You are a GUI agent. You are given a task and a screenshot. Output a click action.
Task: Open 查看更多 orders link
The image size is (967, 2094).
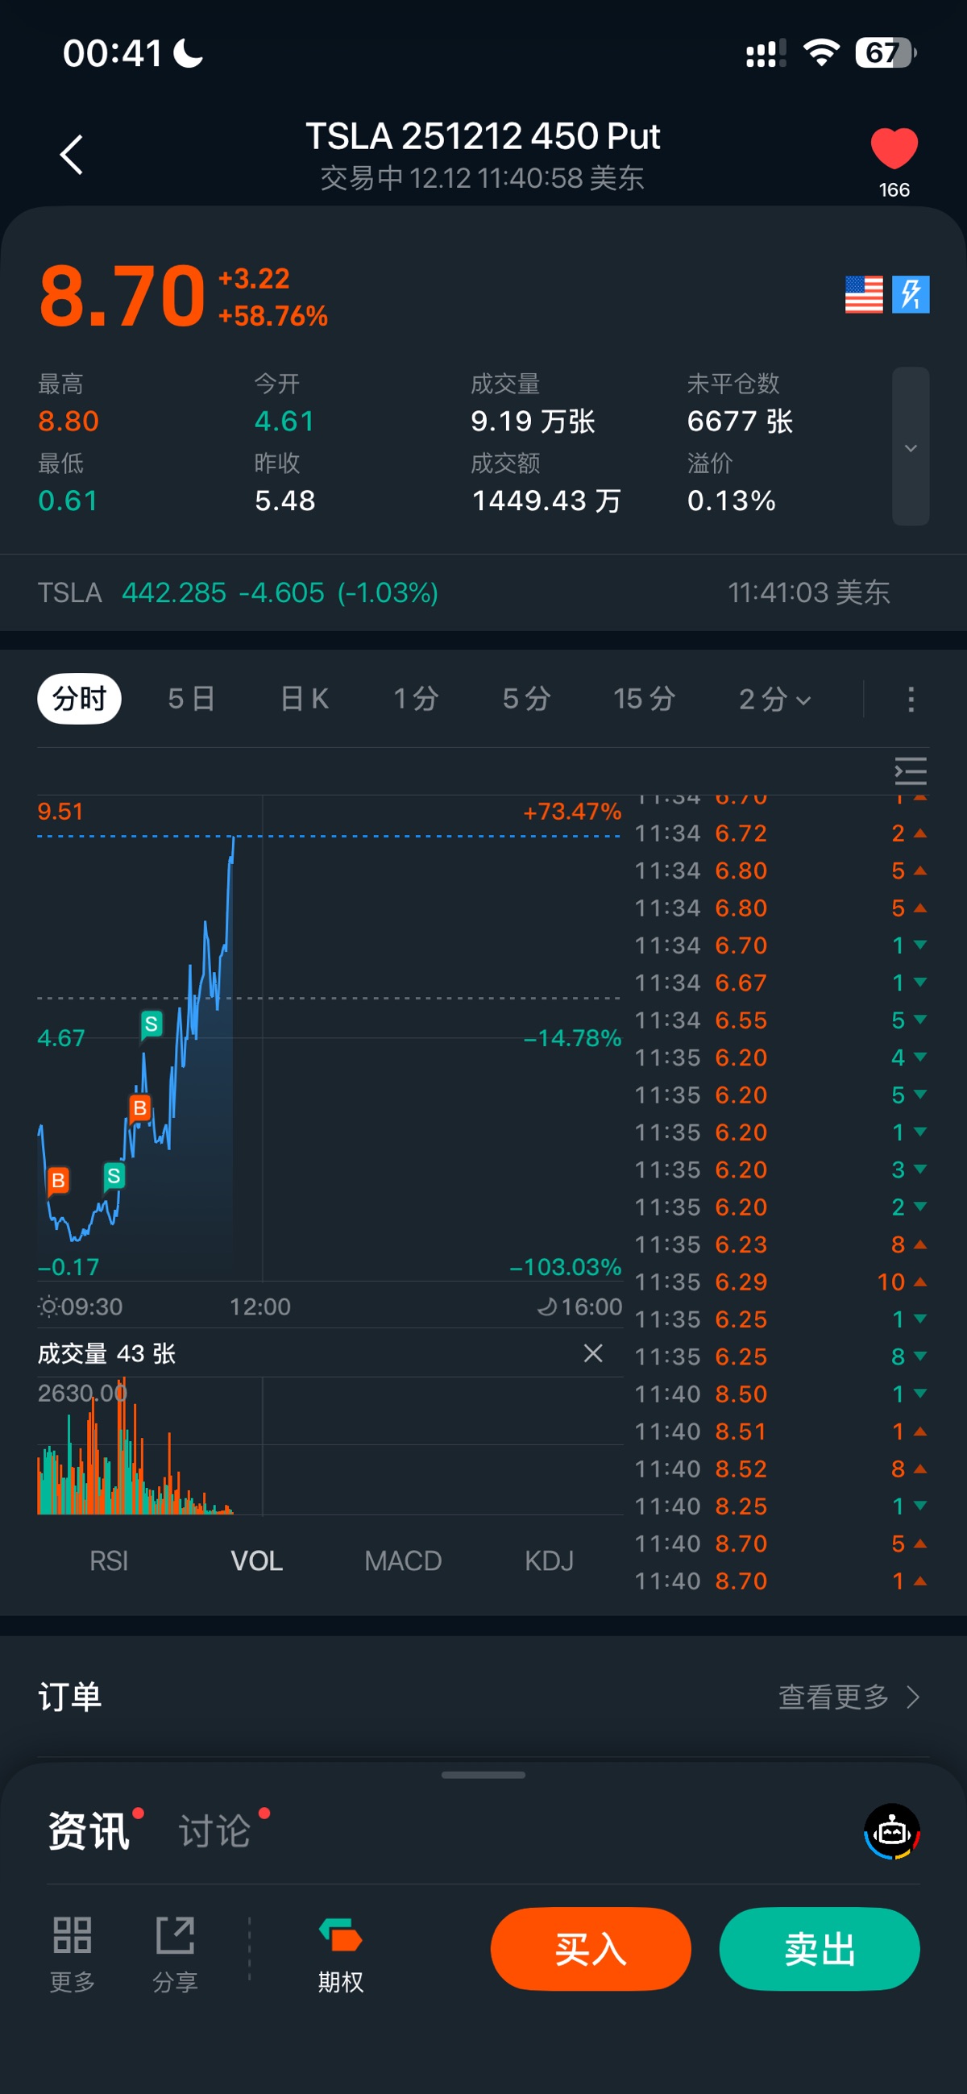click(x=849, y=1697)
